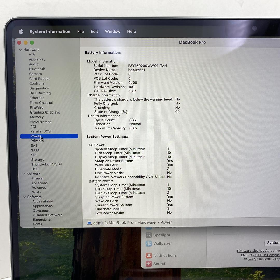This screenshot has height=280, width=280.
Task: Select Wi-Fi under Network
Action: [37, 192]
